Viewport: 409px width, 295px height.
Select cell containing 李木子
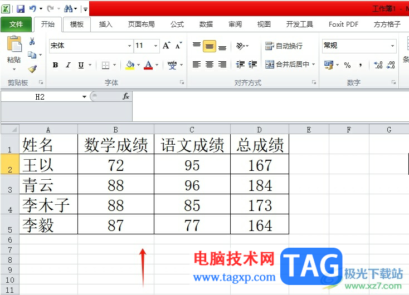48,204
